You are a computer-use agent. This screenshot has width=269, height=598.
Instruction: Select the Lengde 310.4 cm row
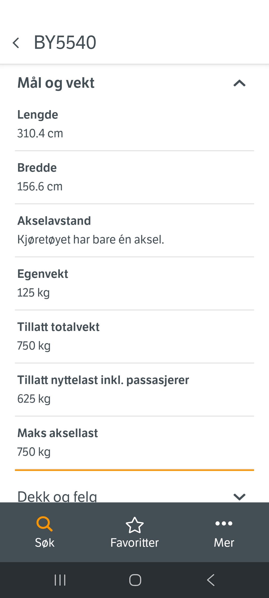point(134,124)
